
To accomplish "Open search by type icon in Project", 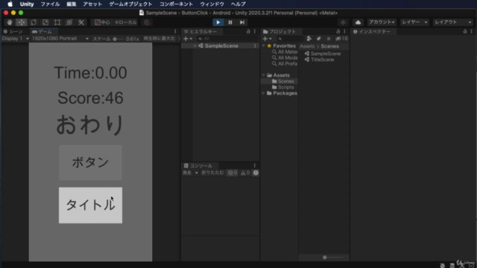I will pos(309,39).
